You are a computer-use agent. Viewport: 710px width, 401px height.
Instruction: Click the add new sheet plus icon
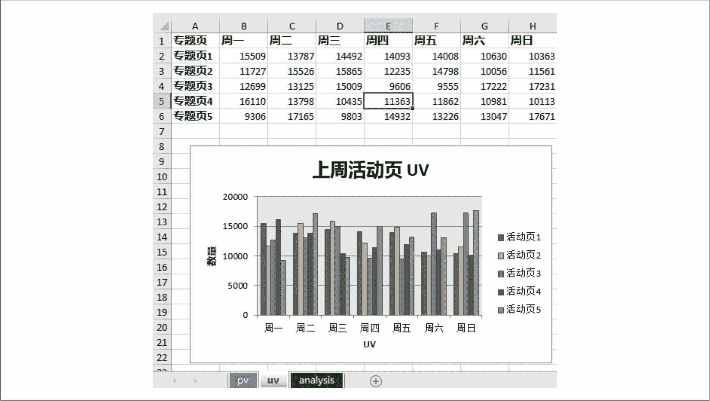point(376,381)
